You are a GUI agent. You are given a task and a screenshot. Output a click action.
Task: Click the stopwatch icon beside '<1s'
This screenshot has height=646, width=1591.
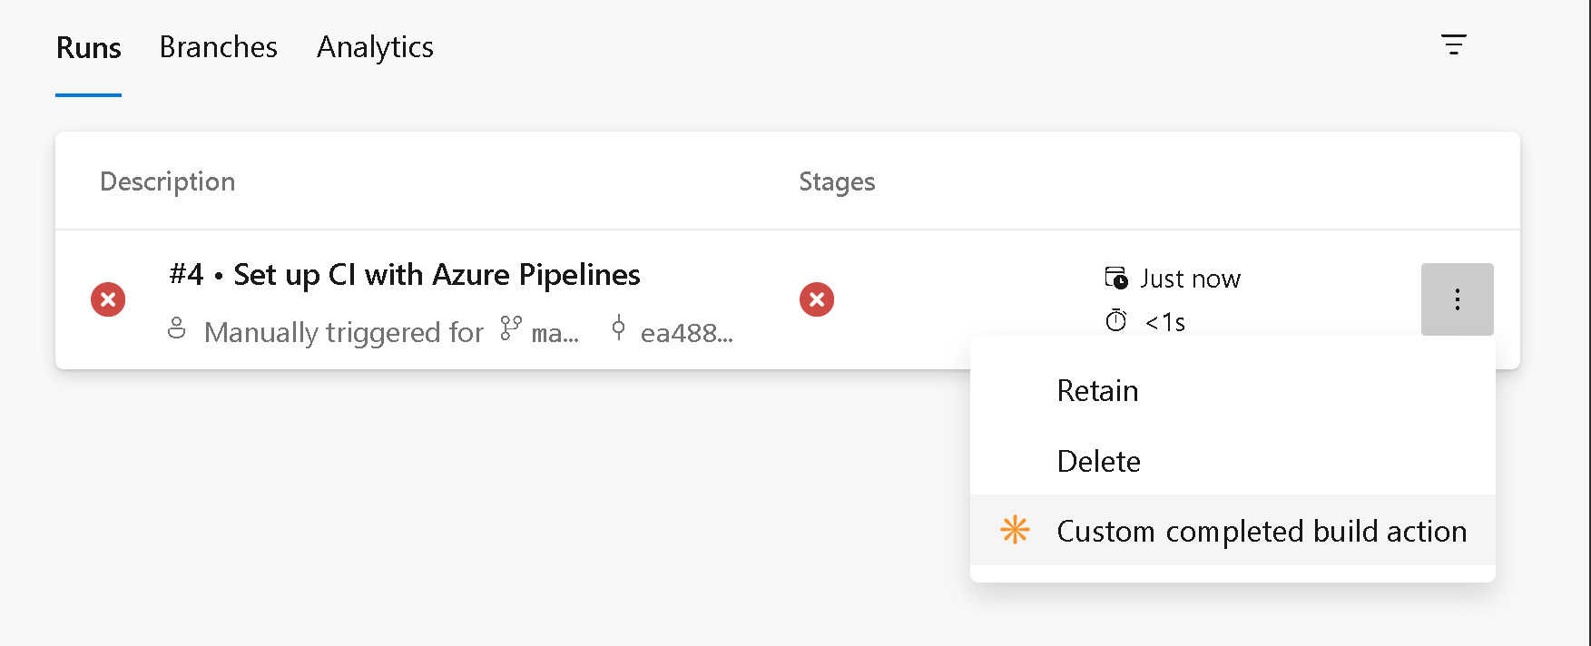1117,320
